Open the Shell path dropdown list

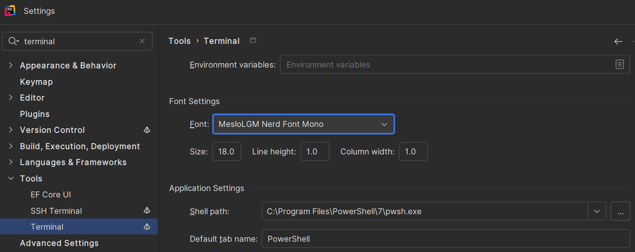coord(597,212)
